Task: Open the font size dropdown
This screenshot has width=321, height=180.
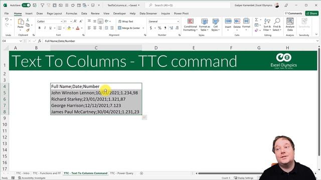Action: pos(71,21)
